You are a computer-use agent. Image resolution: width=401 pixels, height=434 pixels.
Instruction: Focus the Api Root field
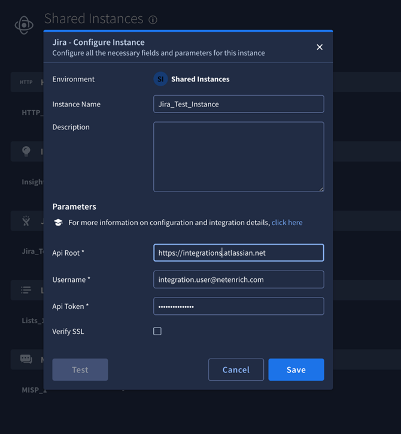click(x=239, y=253)
